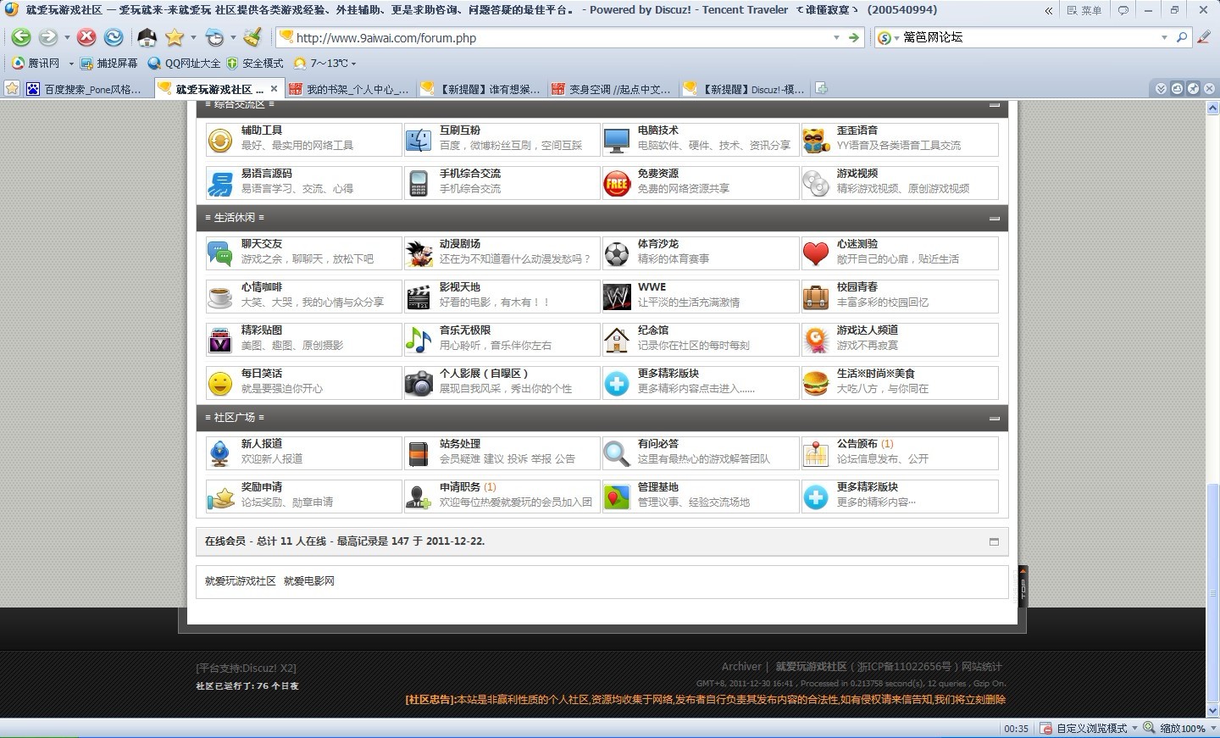Expand the weather 7~13℃ dropdown
This screenshot has width=1220, height=738.
click(353, 64)
